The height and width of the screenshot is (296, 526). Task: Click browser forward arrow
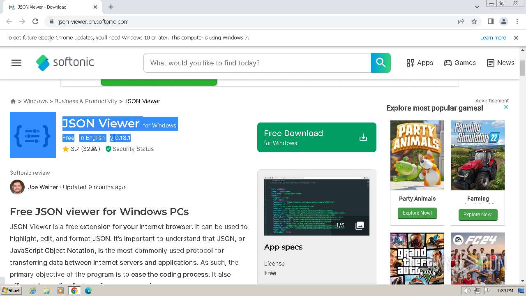coord(22,21)
